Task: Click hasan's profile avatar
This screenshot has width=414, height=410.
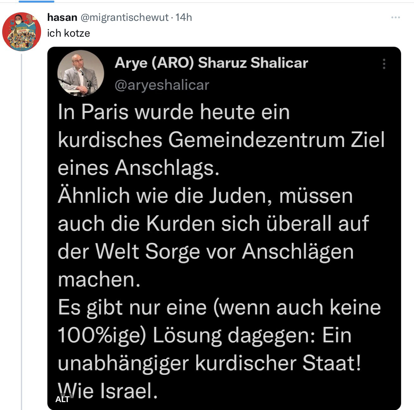Action: 21,32
